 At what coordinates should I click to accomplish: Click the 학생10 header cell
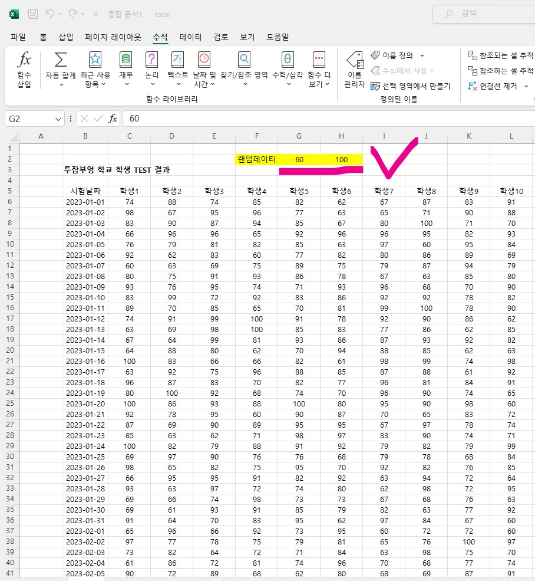[x=511, y=191]
